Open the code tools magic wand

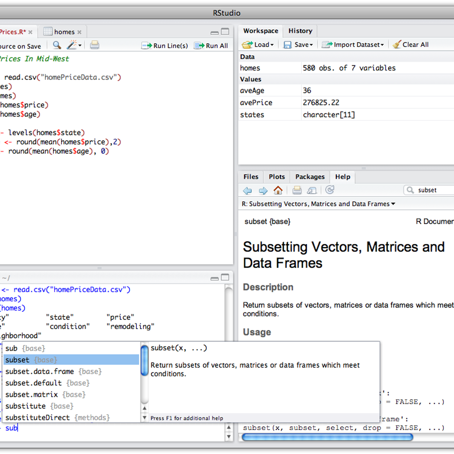74,45
